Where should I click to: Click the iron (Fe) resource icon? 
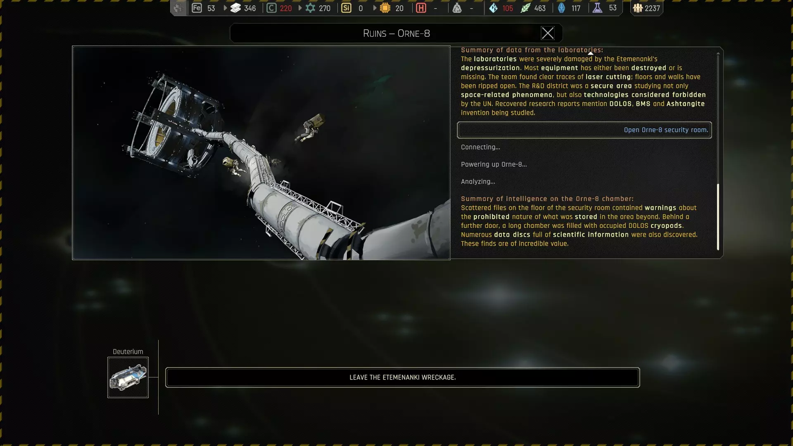tap(197, 8)
